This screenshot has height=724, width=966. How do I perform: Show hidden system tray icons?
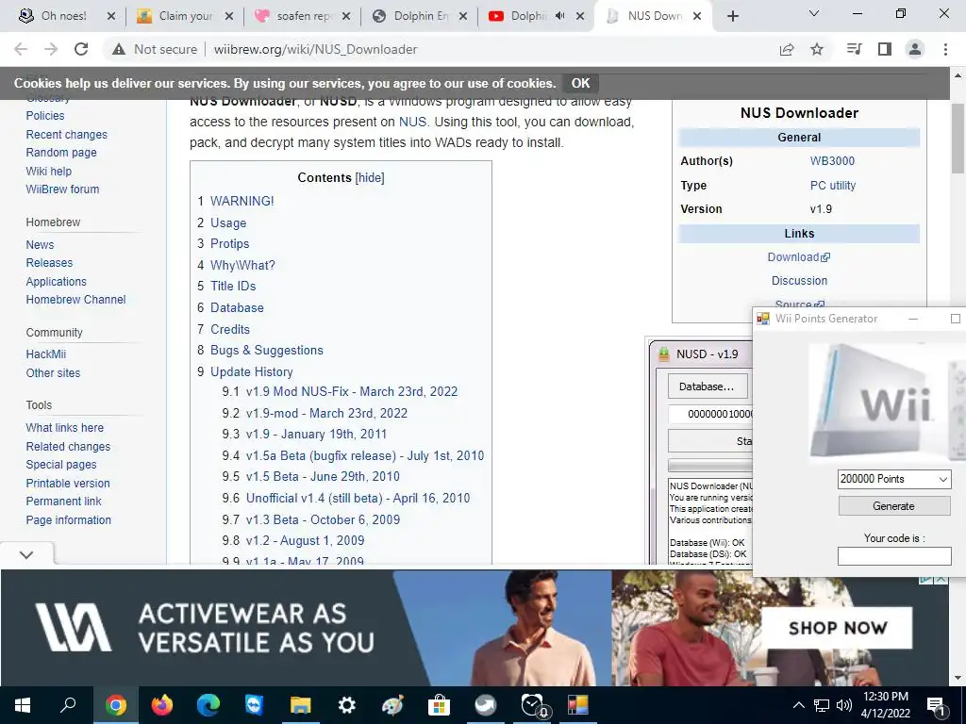click(798, 705)
